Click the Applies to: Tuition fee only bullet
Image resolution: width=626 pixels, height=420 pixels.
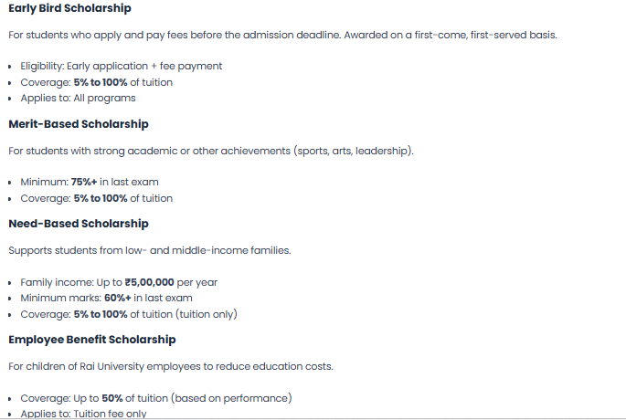[x=83, y=414]
